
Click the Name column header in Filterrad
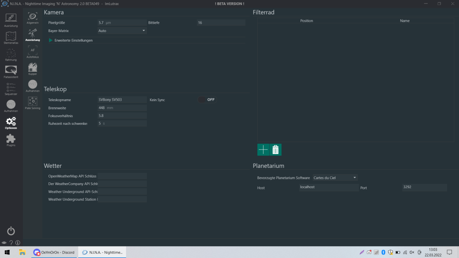click(x=405, y=21)
